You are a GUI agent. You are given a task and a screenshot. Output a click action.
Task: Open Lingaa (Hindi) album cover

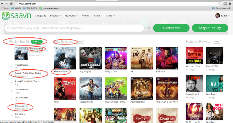pos(91,89)
